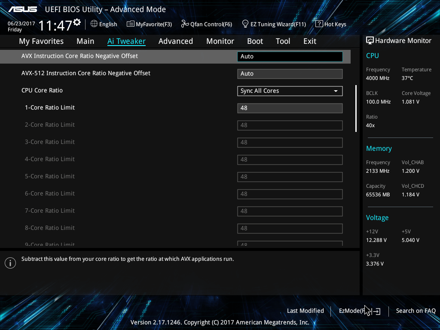
Task: Edit AVX Instruction Core Ratio Negative Offset field
Action: tap(290, 56)
